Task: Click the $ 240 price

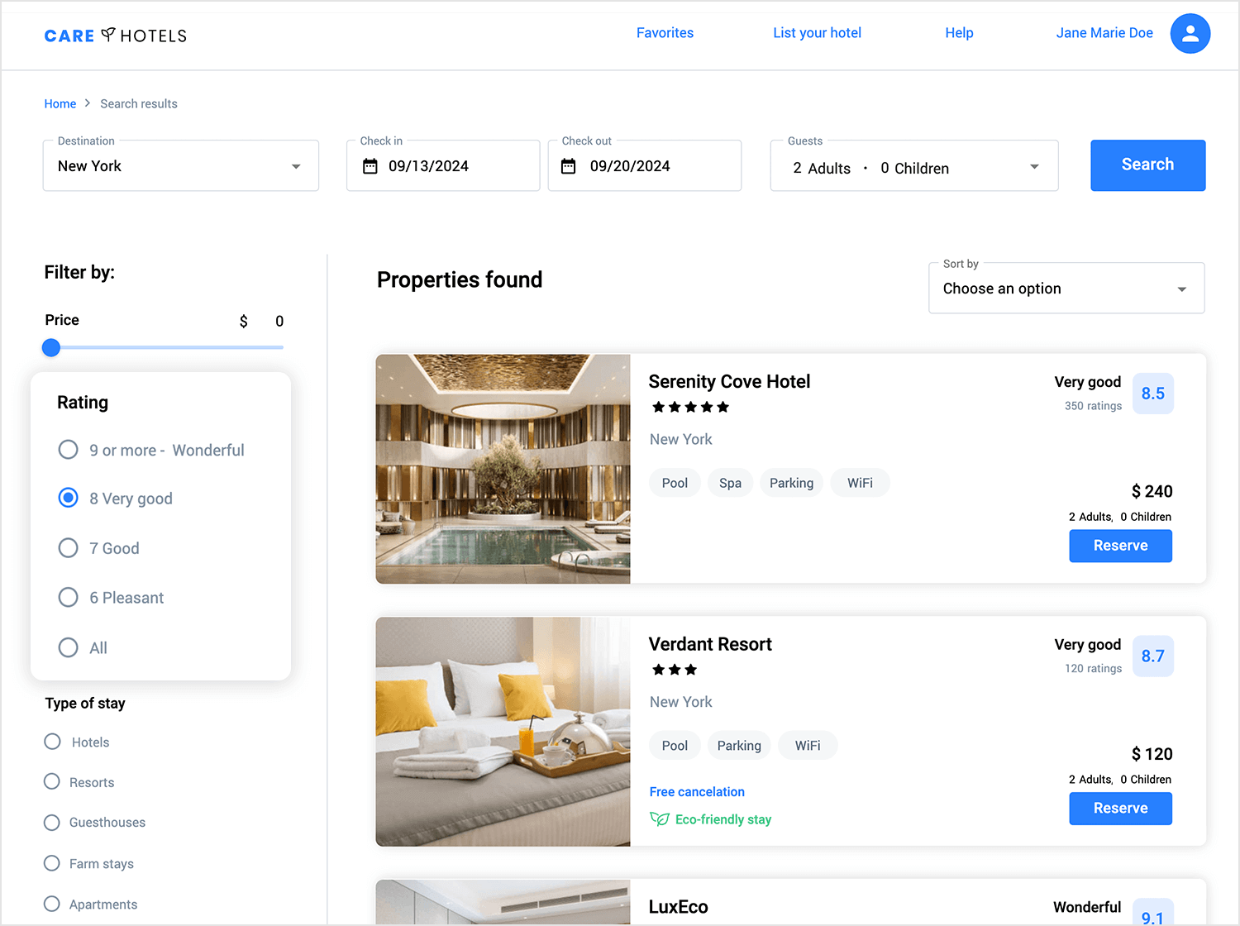Action: point(1152,491)
